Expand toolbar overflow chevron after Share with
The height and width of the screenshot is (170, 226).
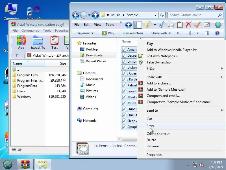[179, 33]
